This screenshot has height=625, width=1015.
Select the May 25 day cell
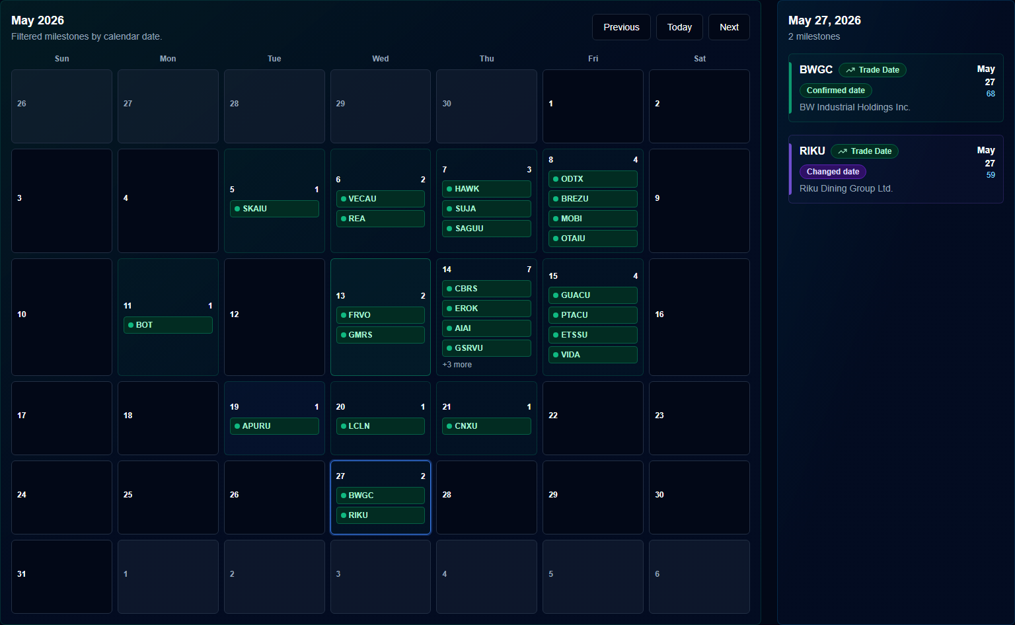[168, 497]
